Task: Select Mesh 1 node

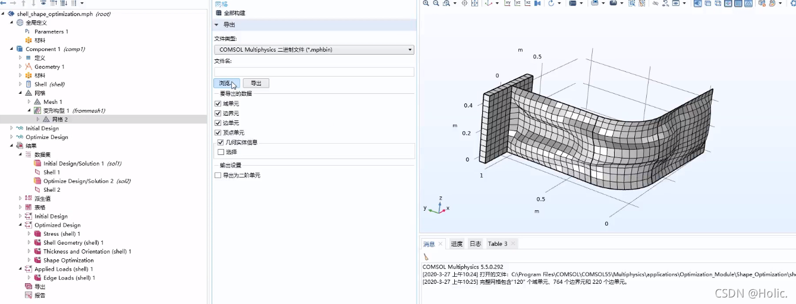Action: pos(52,102)
